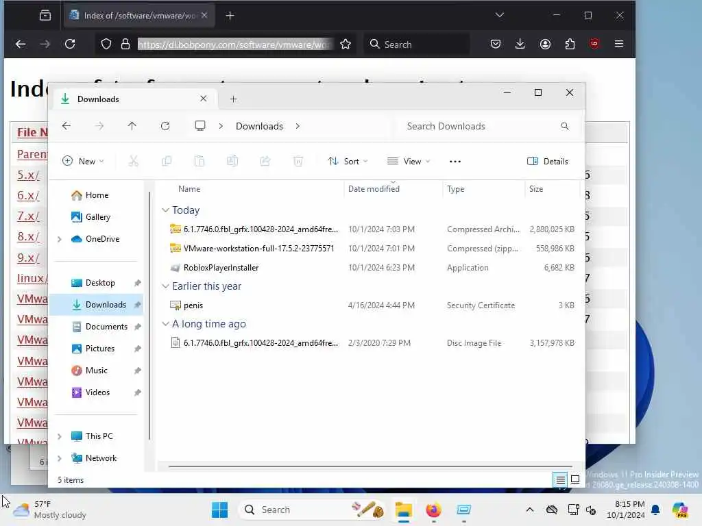
Task: Open Firefox hamburger application menu
Action: click(x=619, y=44)
